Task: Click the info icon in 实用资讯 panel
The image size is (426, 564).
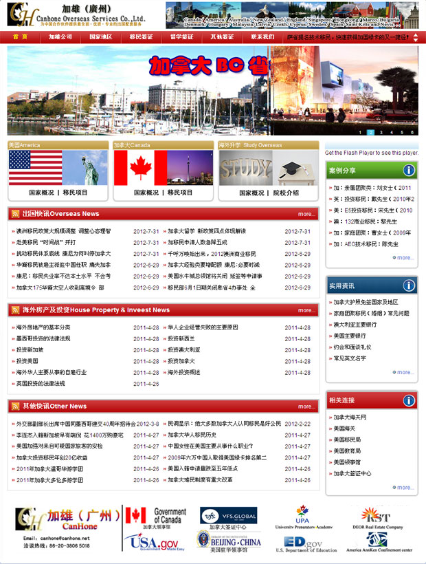Action: tap(408, 285)
